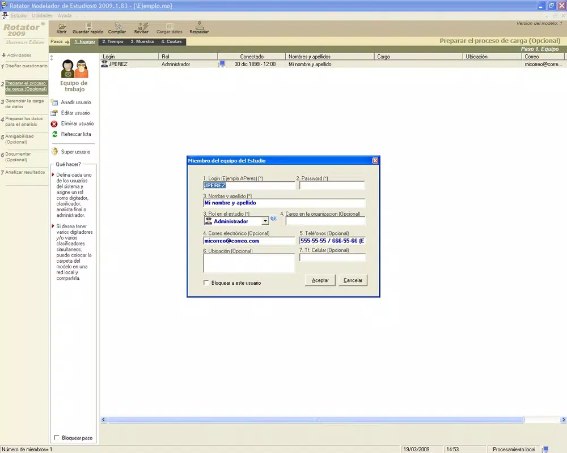Select Diseñar cuestionario activity
This screenshot has height=453, width=567.
26,66
